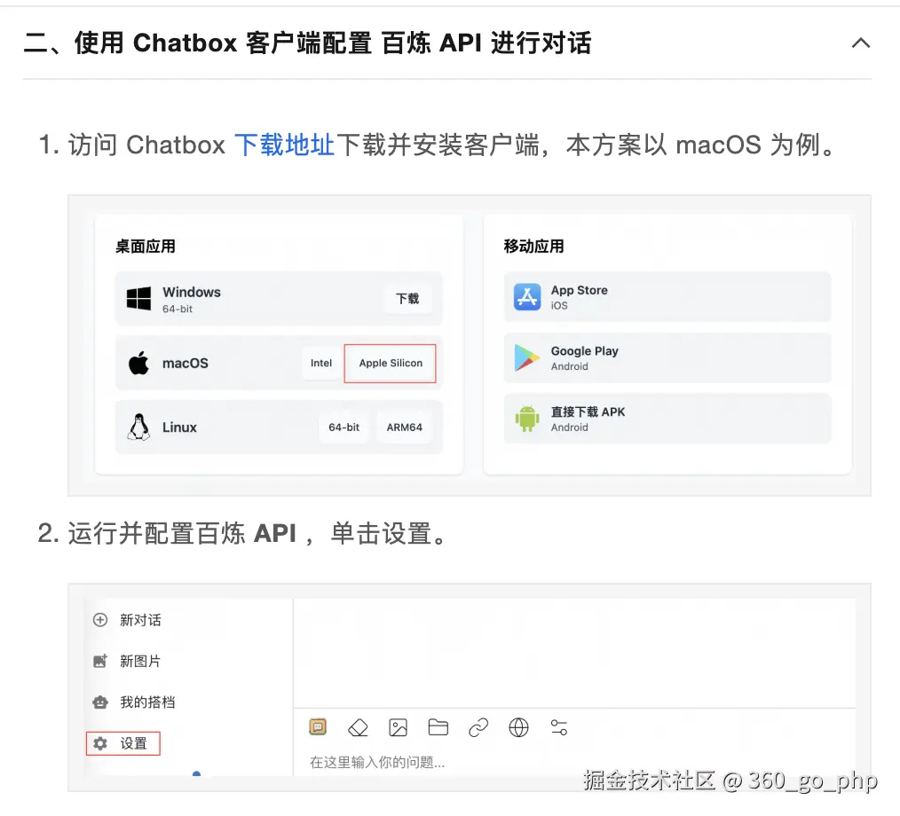Open 设置 in the sidebar
Viewport: 900px width, 816px height.
[122, 744]
